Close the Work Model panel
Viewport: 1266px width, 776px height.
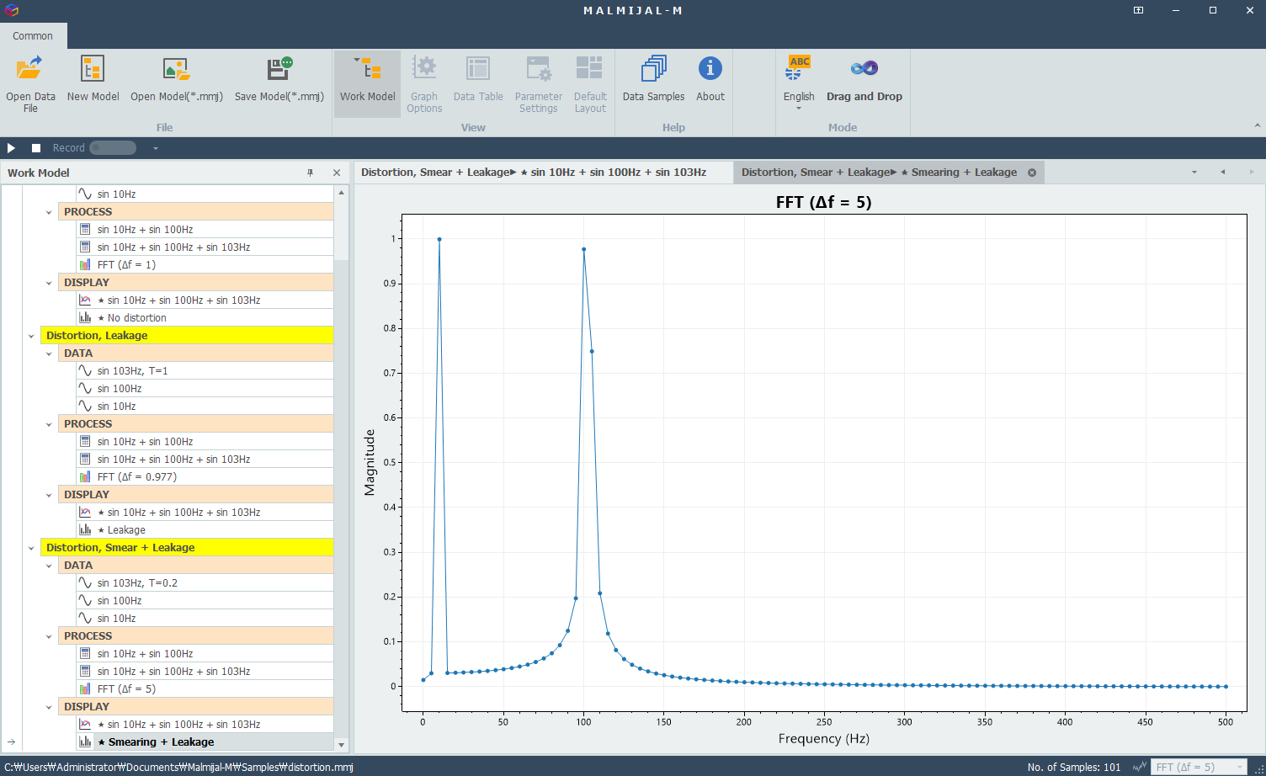[x=337, y=173]
